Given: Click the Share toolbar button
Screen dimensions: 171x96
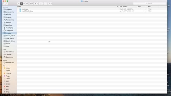Looking at the screenshot, I should (41, 3).
